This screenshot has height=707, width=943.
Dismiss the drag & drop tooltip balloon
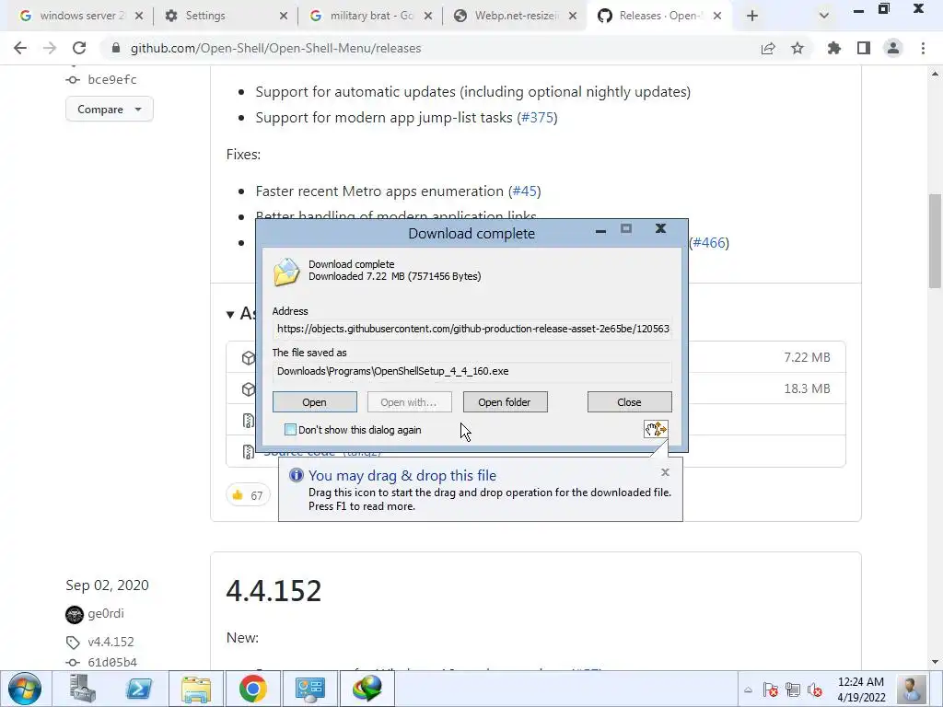coord(665,472)
